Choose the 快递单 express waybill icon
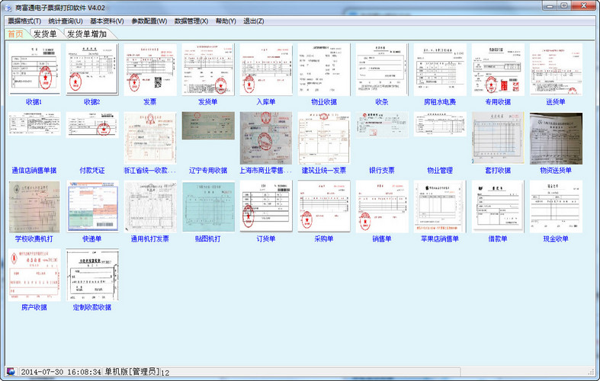The height and width of the screenshot is (381, 600). tap(92, 207)
